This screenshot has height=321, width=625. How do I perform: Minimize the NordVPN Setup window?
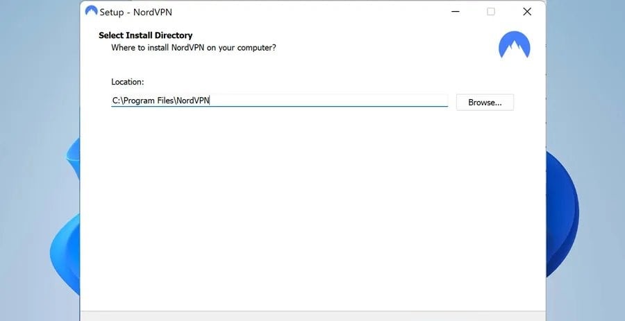455,12
